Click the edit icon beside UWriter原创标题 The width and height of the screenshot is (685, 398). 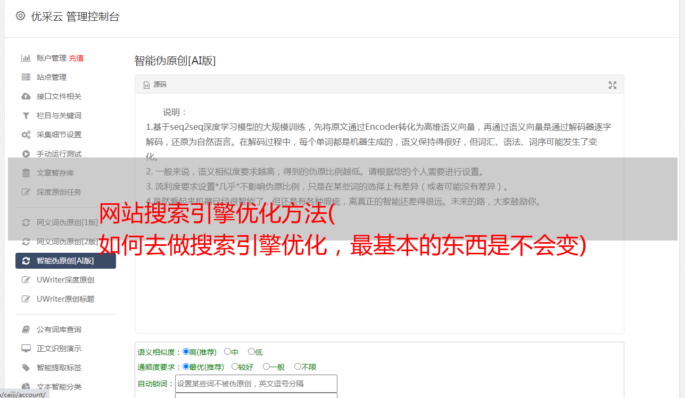[26, 299]
